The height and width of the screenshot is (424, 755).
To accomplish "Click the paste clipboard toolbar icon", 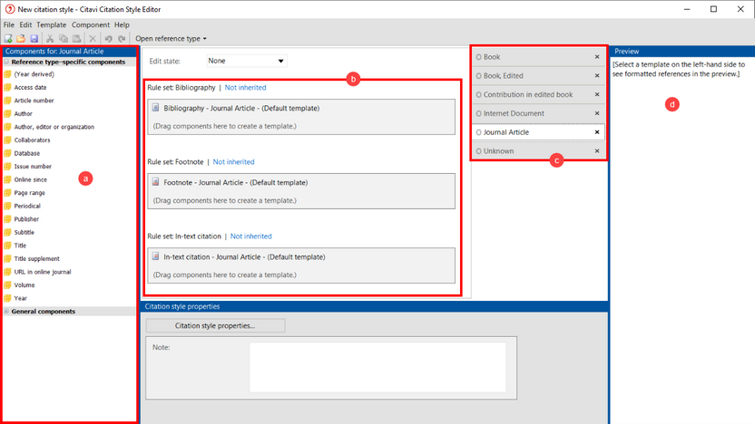I will point(76,38).
